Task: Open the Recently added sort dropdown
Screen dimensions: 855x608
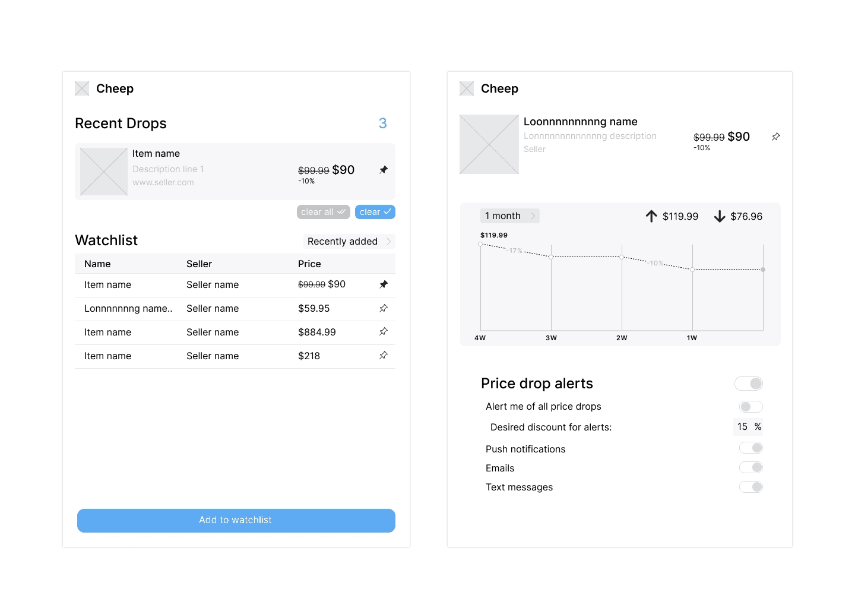Action: (x=349, y=241)
